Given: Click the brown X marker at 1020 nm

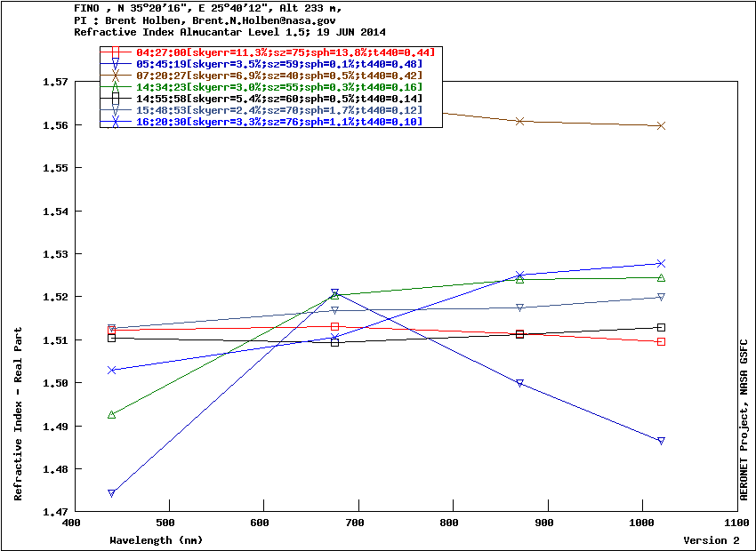Looking at the screenshot, I should pos(661,126).
